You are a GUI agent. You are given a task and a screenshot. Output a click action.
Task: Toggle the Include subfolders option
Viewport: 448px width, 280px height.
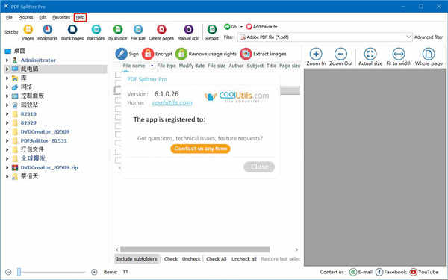(137, 259)
